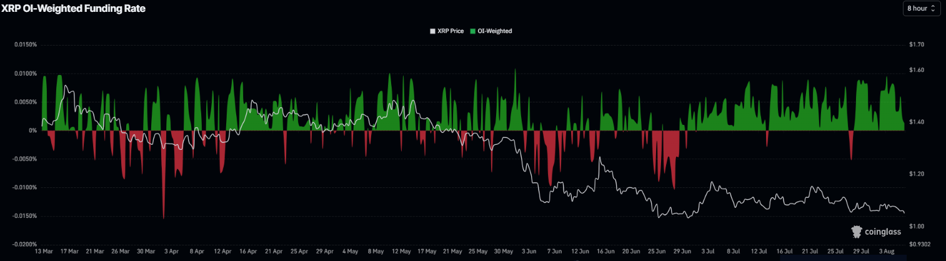Click the 0.0050% left axis label

click(x=25, y=102)
